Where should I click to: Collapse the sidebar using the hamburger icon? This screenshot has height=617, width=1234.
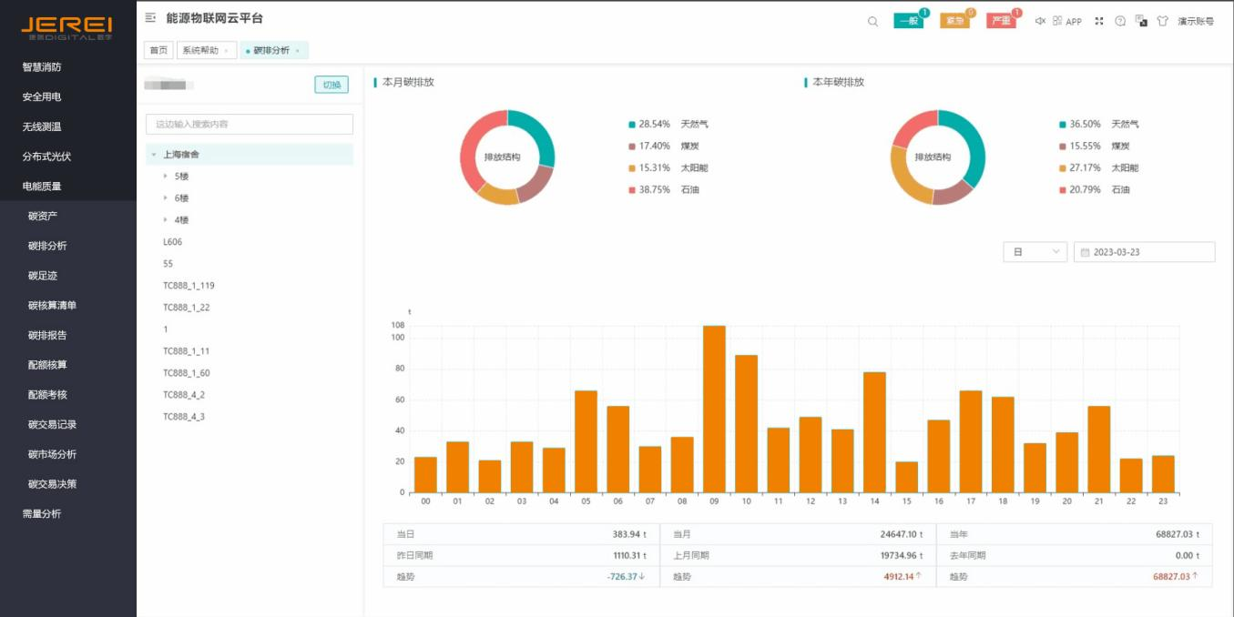click(150, 18)
